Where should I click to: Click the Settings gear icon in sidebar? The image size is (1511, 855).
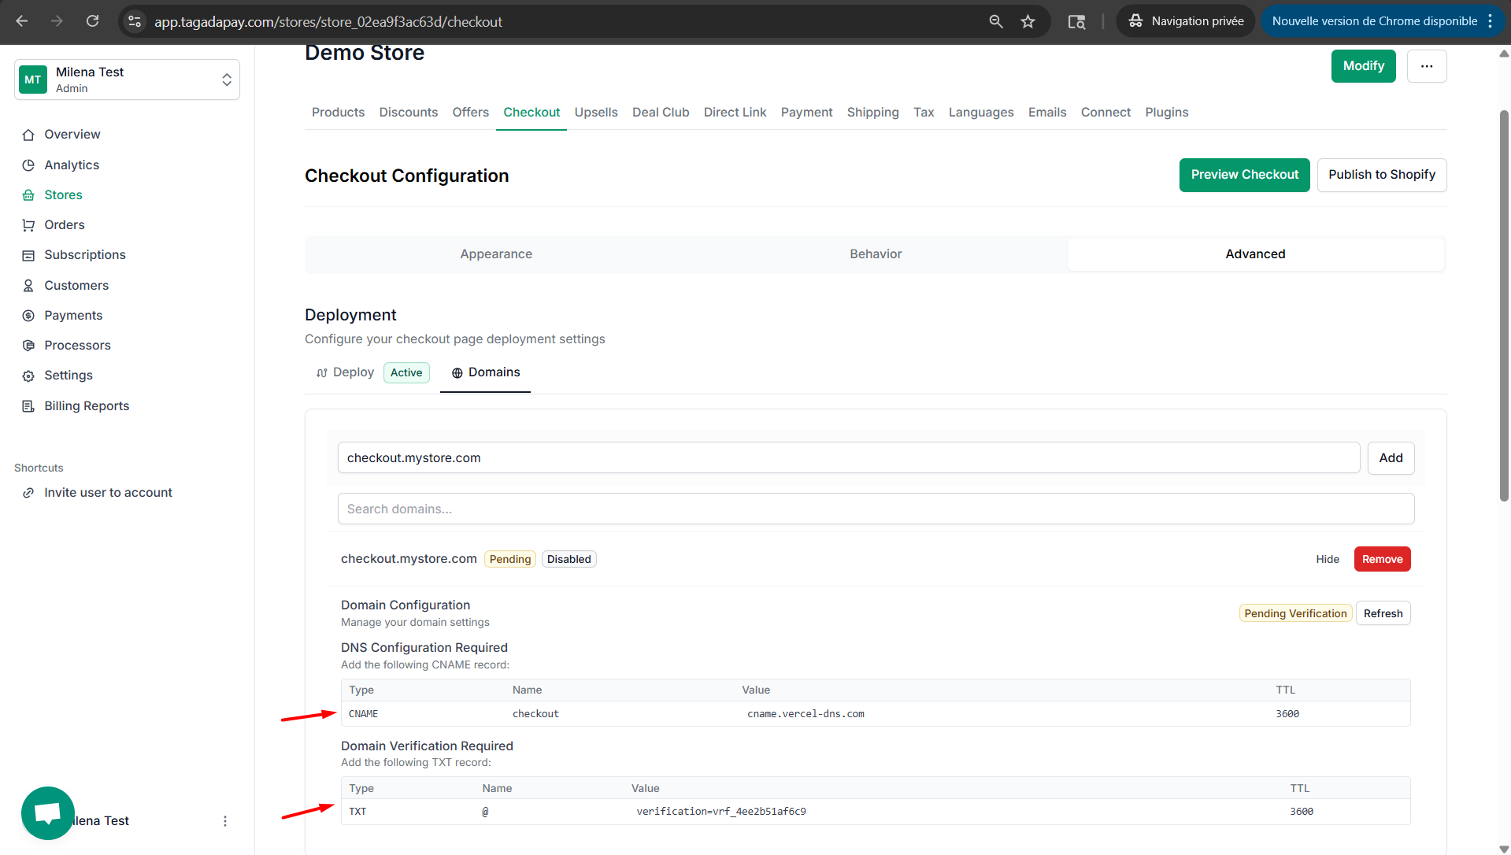tap(28, 376)
